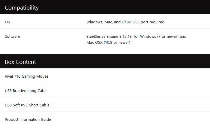Select the USB Braided Long Cable item

[26, 91]
